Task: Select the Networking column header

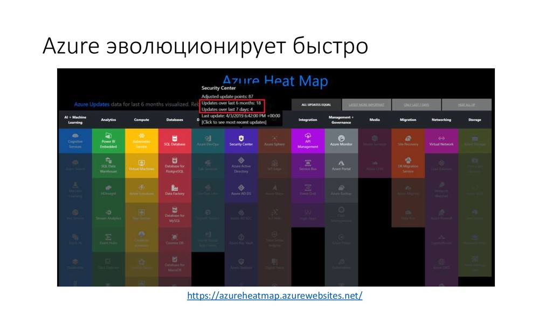Action: [x=441, y=120]
